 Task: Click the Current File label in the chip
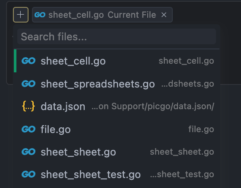tap(132, 15)
